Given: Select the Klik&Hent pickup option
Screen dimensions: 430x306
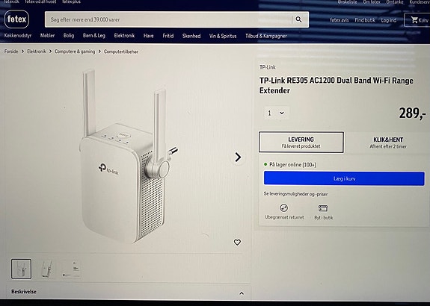Looking at the screenshot, I should (388, 143).
